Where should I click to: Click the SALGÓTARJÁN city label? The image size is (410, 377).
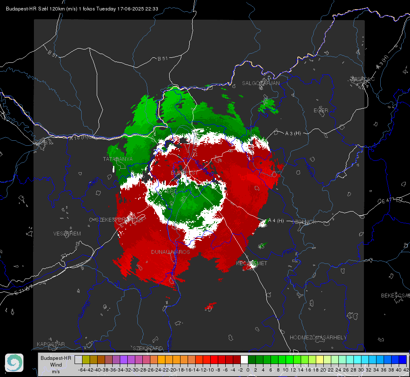[x=260, y=83]
